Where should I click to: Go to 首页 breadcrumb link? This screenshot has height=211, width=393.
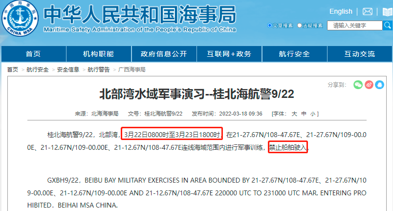point(13,70)
